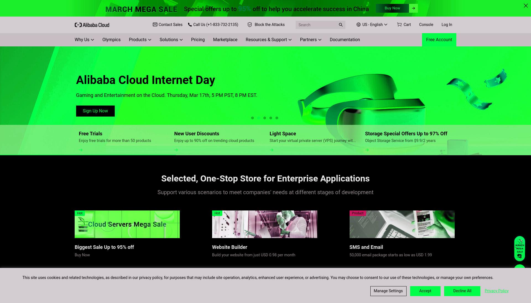Open the Light Space heading
The width and height of the screenshot is (531, 303).
pyautogui.click(x=283, y=134)
